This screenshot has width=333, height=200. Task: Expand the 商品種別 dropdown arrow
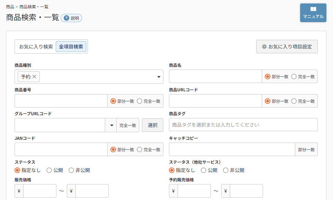(x=159, y=77)
